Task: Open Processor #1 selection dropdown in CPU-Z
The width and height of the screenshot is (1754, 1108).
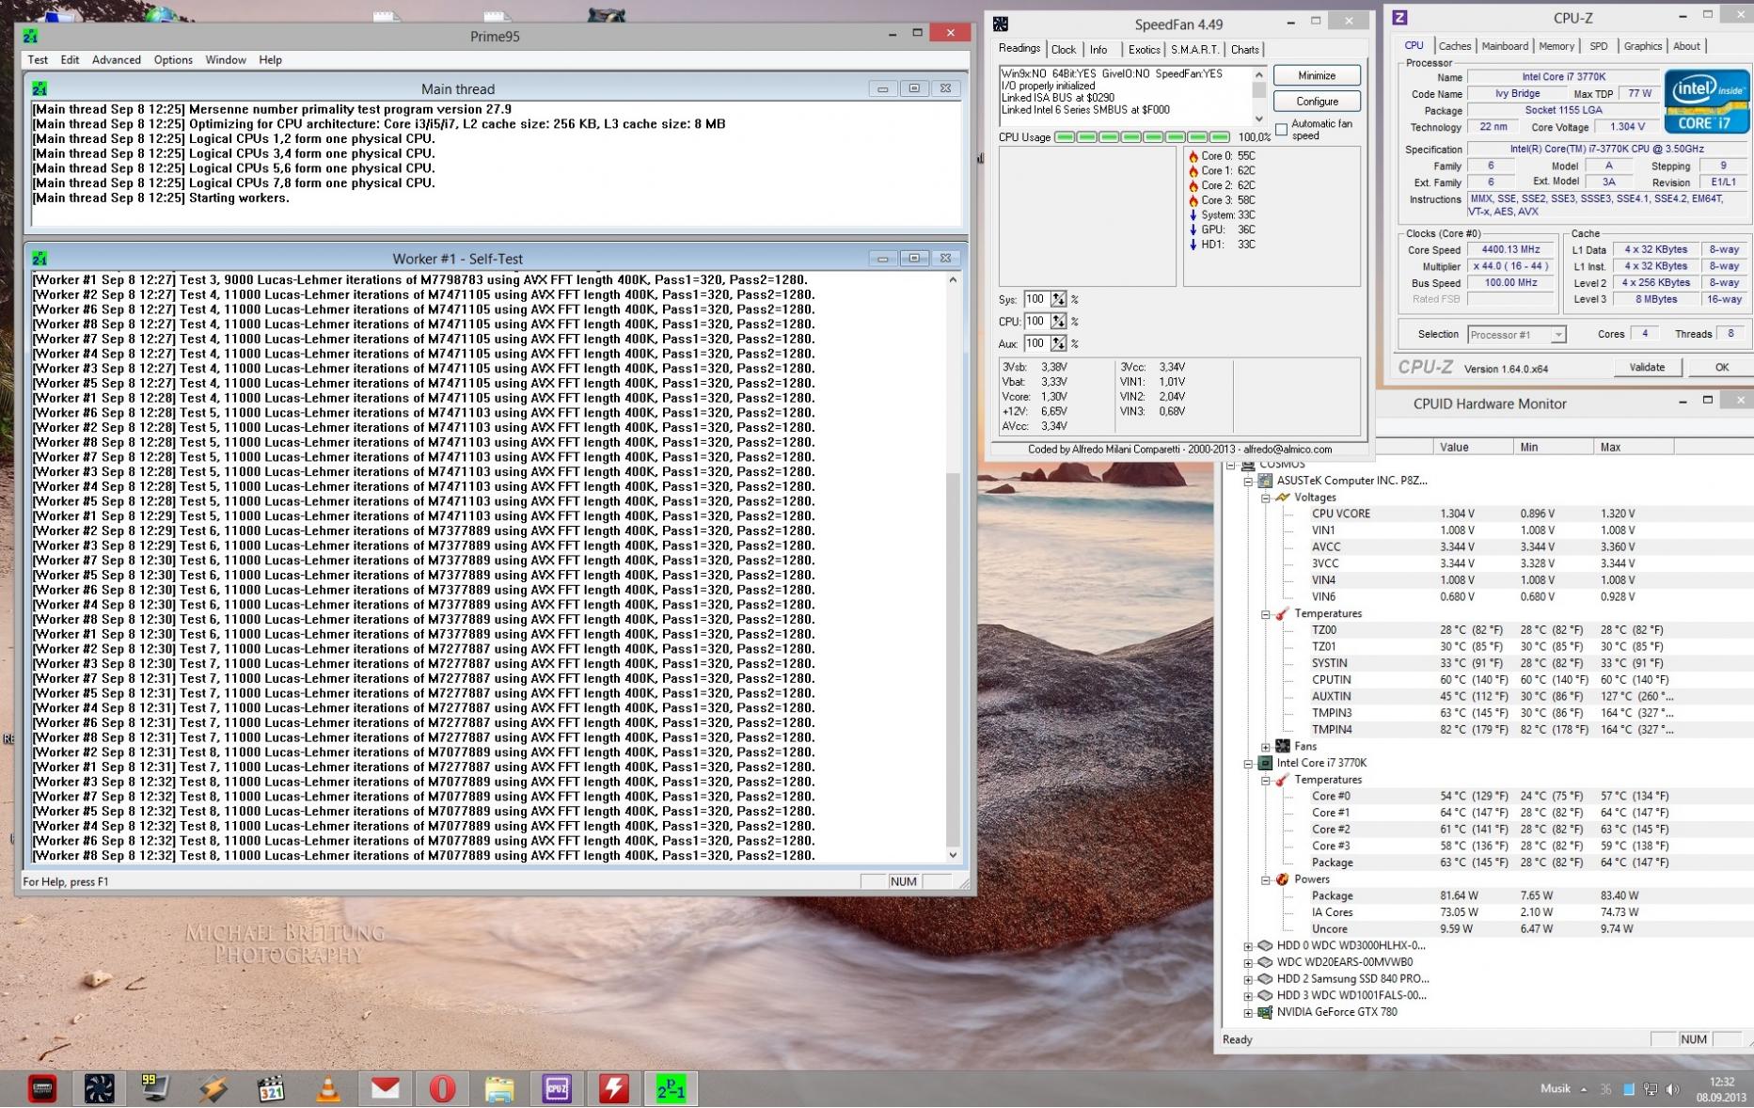Action: click(x=1516, y=335)
